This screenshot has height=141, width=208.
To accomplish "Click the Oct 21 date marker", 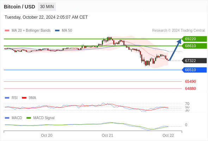I will (x=107, y=135).
